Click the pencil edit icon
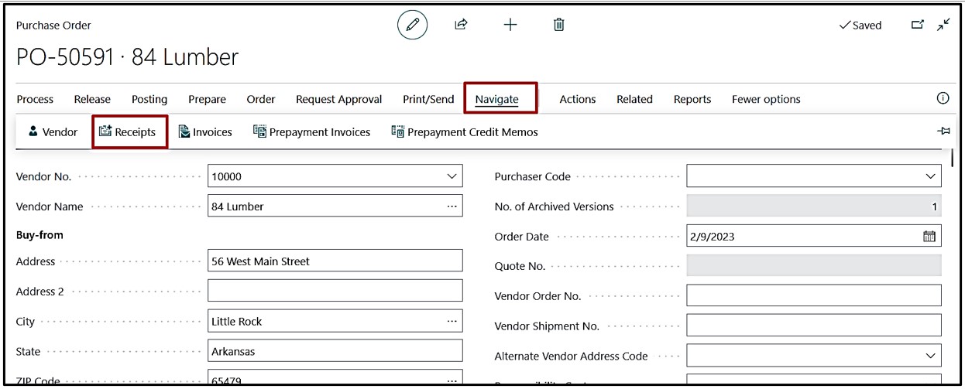This screenshot has height=389, width=965. [412, 25]
